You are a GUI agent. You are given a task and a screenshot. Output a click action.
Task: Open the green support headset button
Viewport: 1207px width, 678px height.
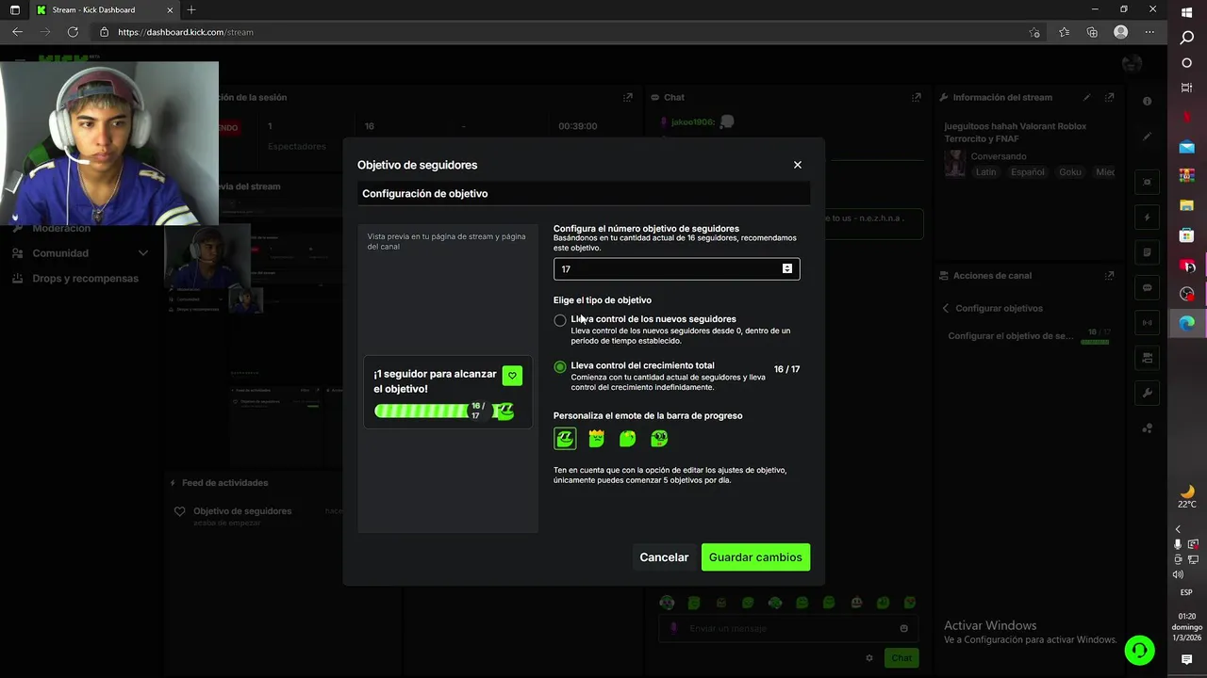tap(1139, 650)
